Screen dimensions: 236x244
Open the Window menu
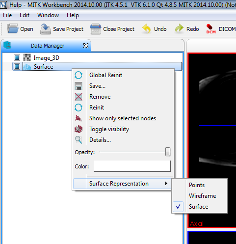(x=48, y=15)
